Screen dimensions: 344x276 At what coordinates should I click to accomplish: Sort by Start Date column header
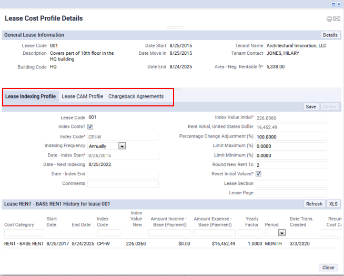[x=52, y=222]
